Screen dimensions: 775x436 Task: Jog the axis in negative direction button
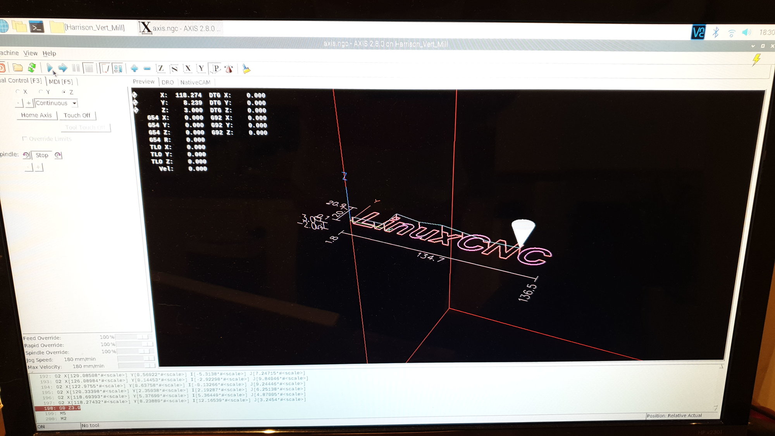[18, 103]
